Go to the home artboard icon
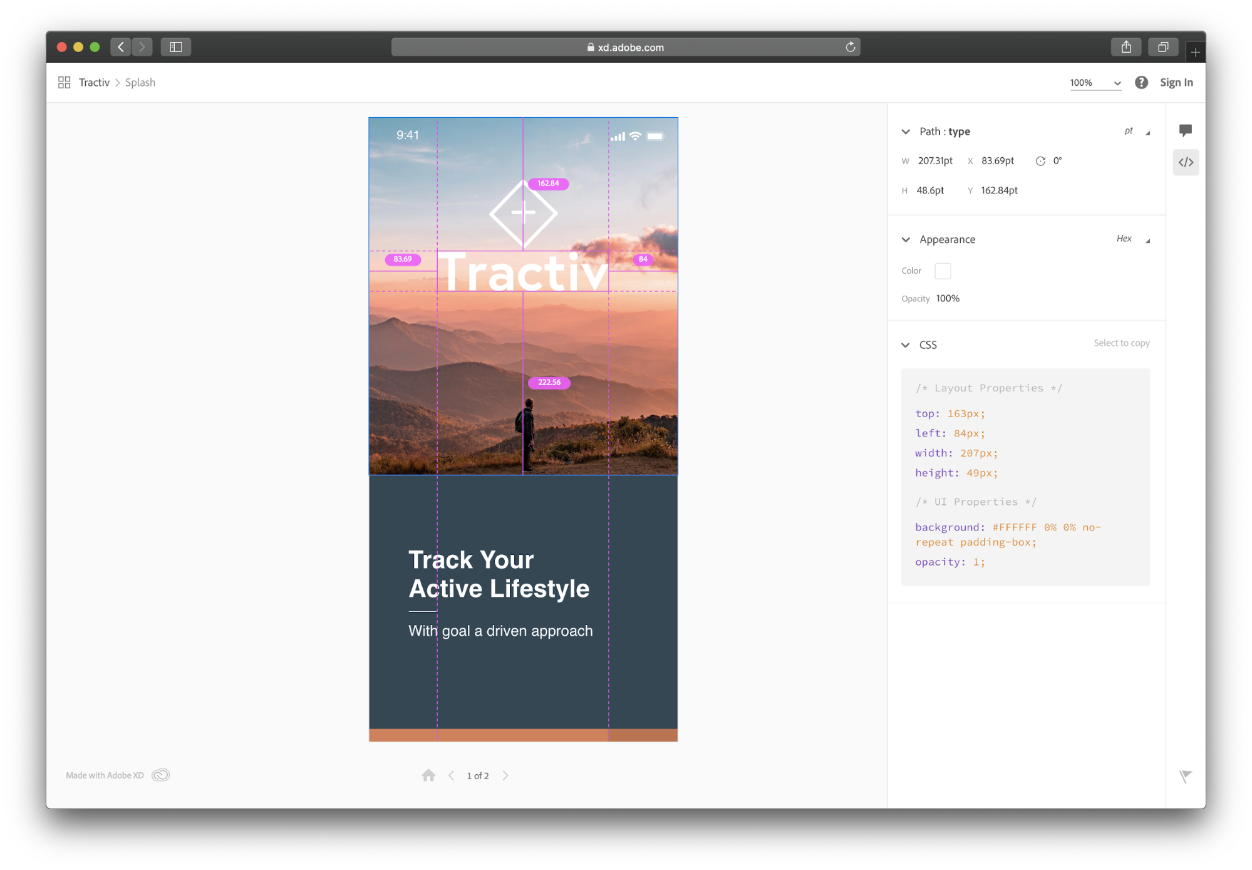Viewport: 1252px width, 870px height. pyautogui.click(x=428, y=775)
